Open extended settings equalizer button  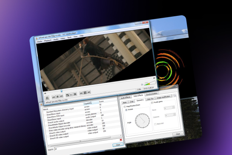coord(75,94)
